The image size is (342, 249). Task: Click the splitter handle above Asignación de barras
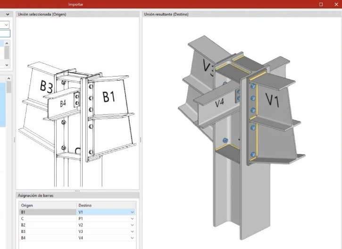pyautogui.click(x=77, y=191)
